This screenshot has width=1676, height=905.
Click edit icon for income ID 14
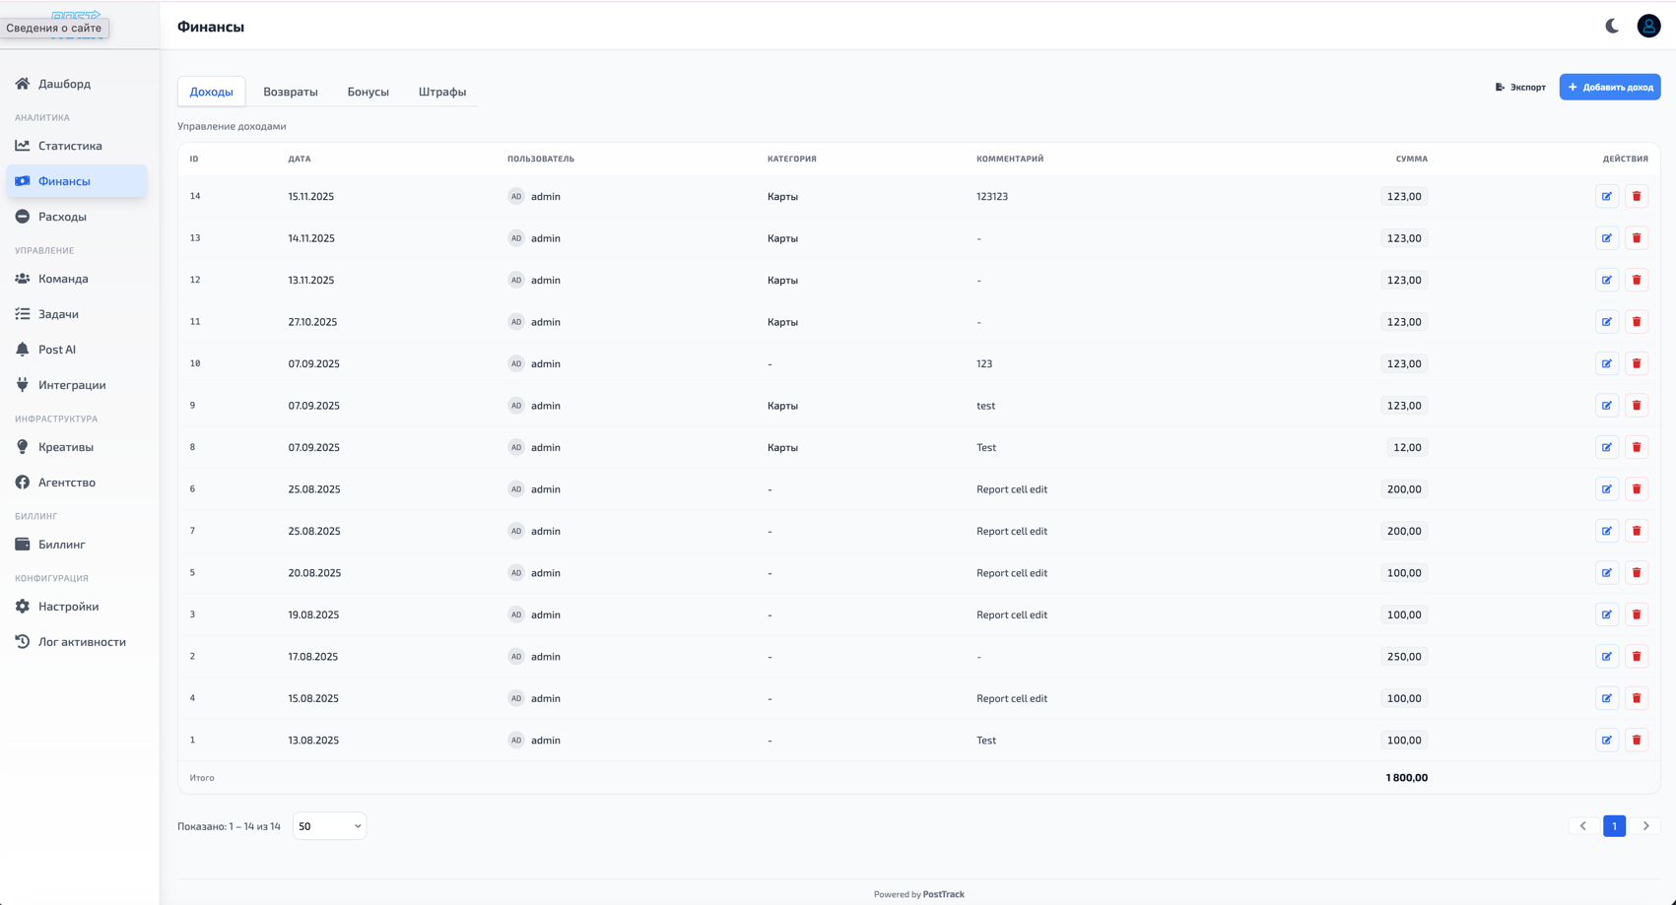[x=1606, y=196]
